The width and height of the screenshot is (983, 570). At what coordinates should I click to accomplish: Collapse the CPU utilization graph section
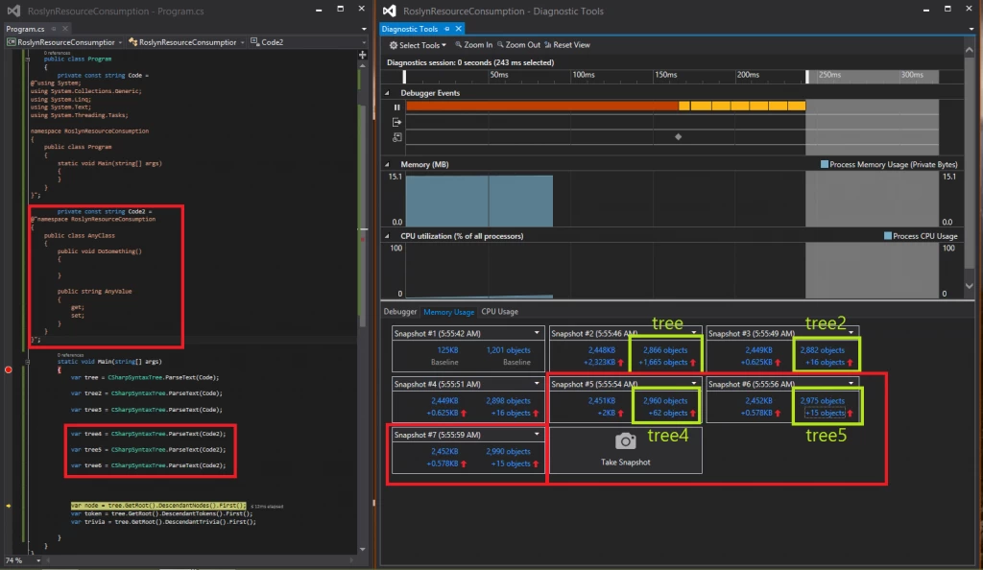tap(387, 236)
